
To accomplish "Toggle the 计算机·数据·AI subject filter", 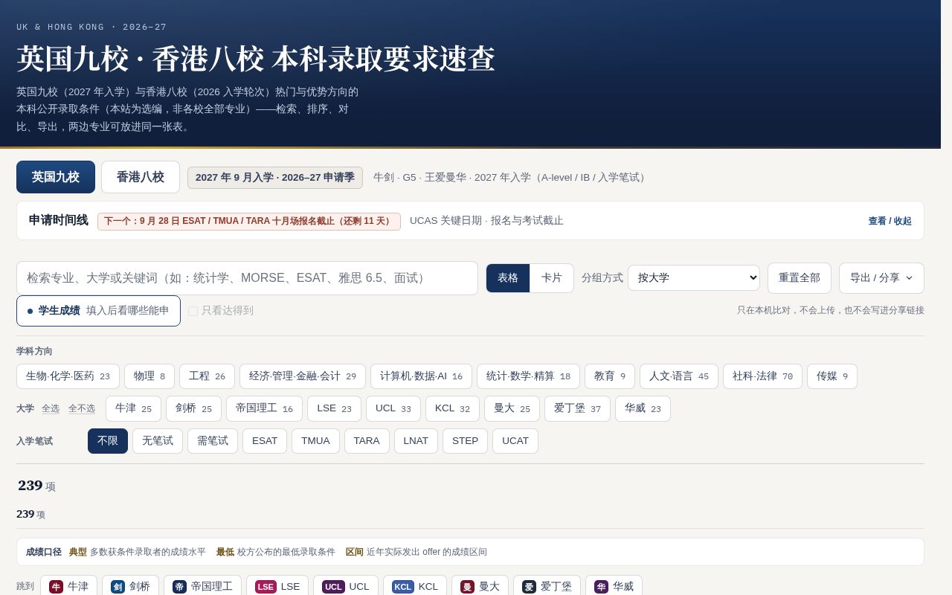I will point(421,376).
